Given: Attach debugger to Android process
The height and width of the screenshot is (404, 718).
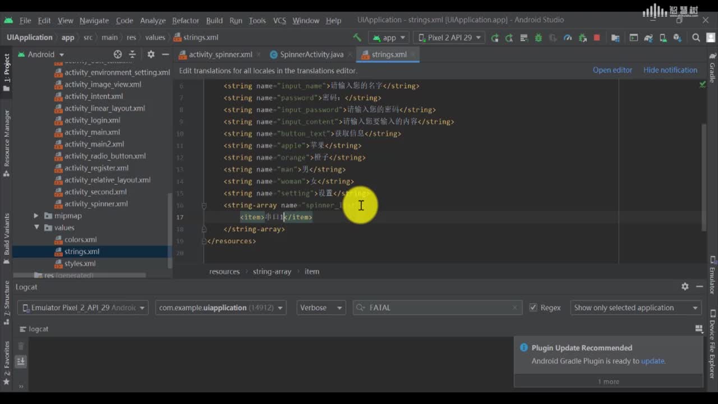Looking at the screenshot, I should click(x=582, y=38).
